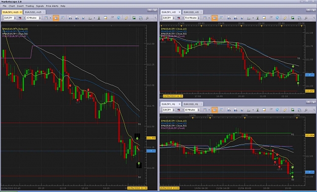
Task: Toggle the chart mode button beside orange one, m5
Action: click(221, 18)
